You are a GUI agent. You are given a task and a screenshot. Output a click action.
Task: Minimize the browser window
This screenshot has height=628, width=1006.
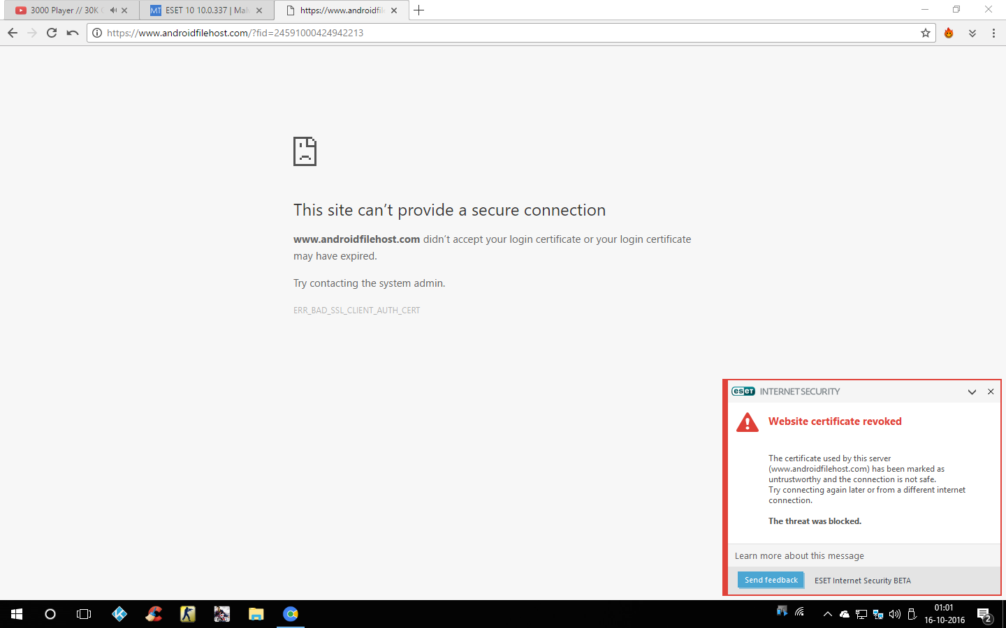pos(925,10)
